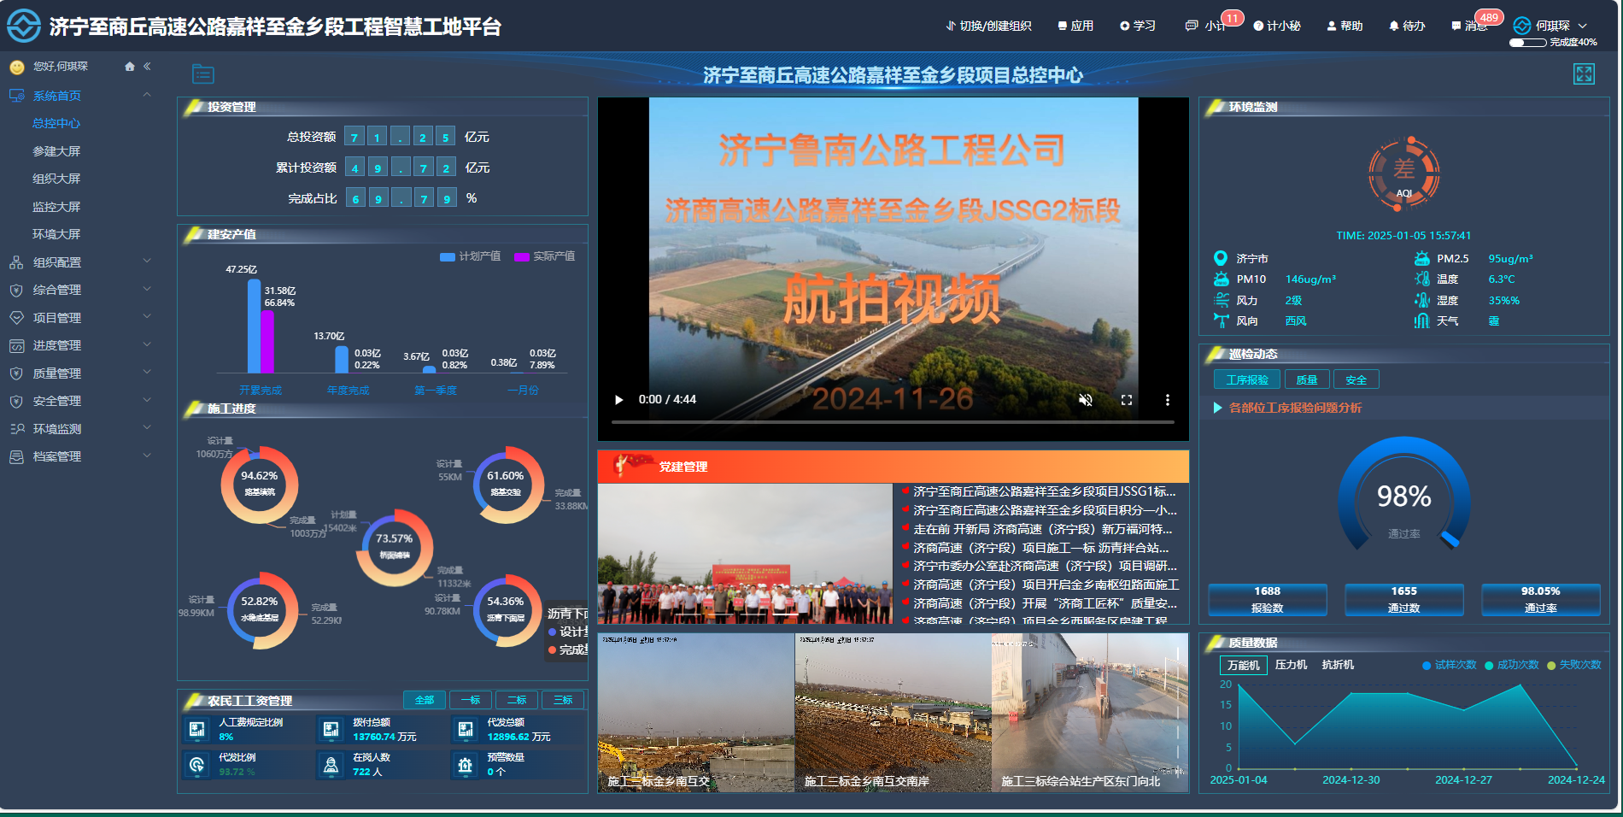Screen dimensions: 1623x817
Task: Collapse sidebar with double-chevron icon
Action: [147, 67]
